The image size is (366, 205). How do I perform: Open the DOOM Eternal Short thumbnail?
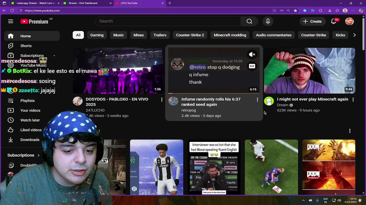click(x=329, y=167)
